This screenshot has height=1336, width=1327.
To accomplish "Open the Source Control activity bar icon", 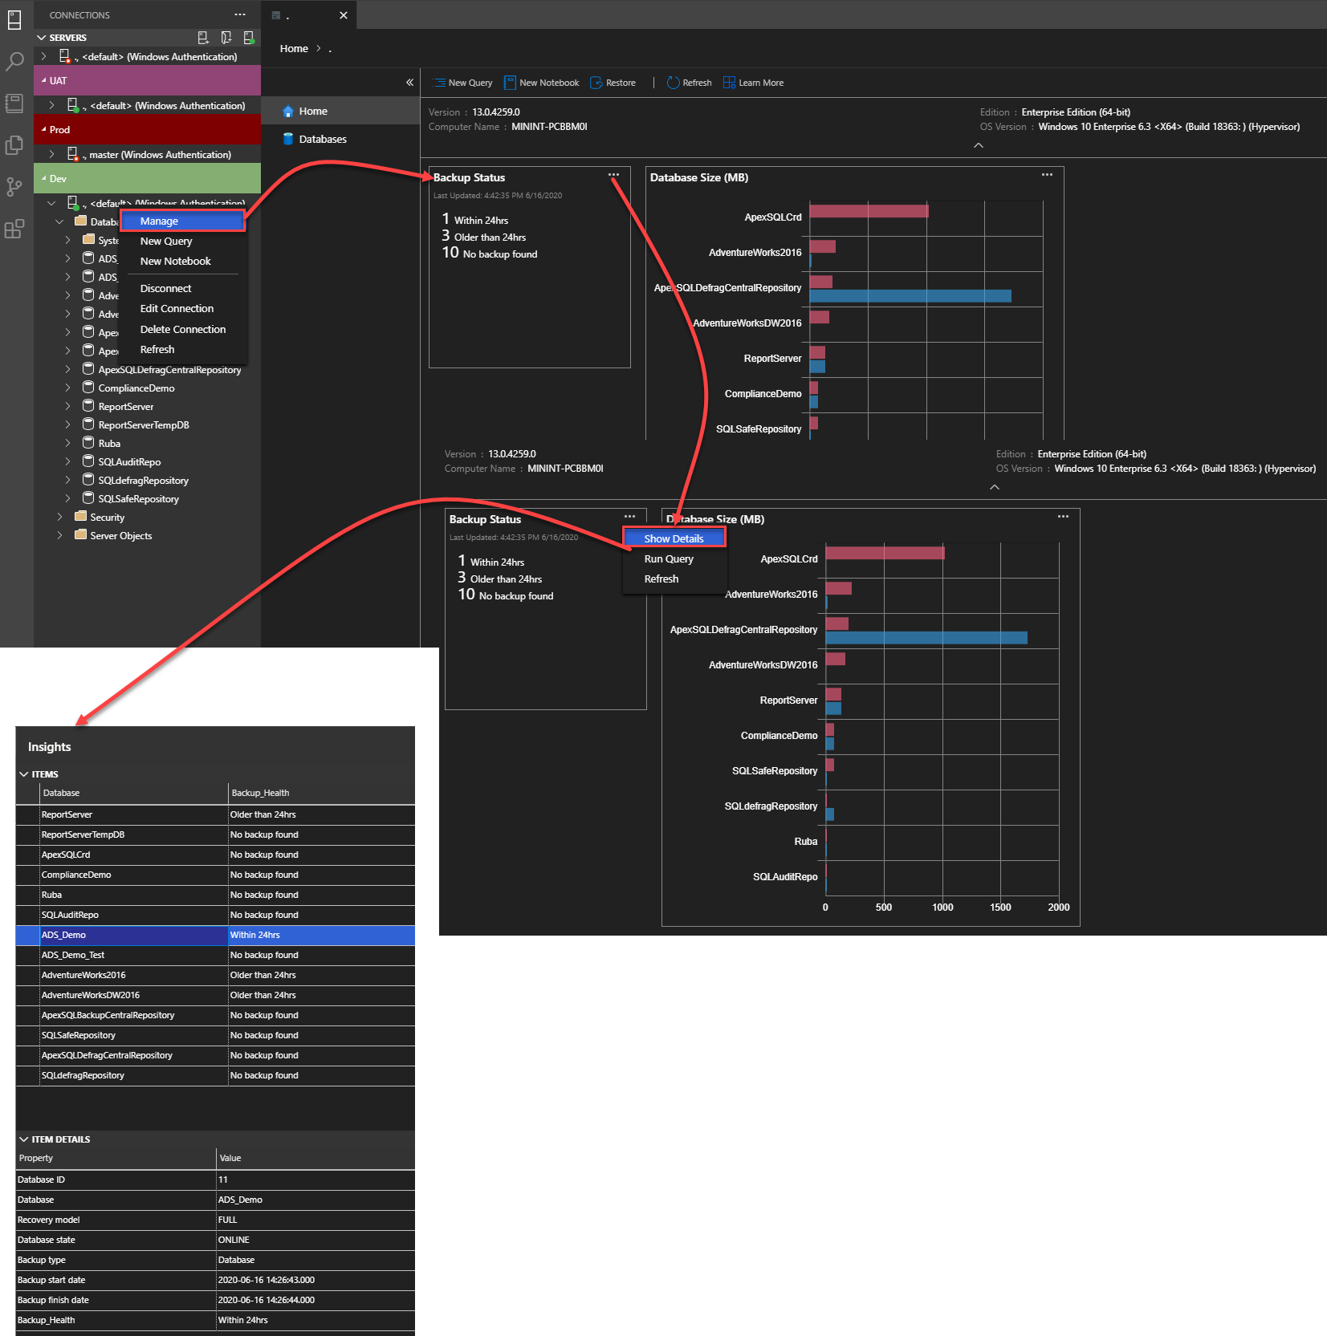I will point(14,187).
